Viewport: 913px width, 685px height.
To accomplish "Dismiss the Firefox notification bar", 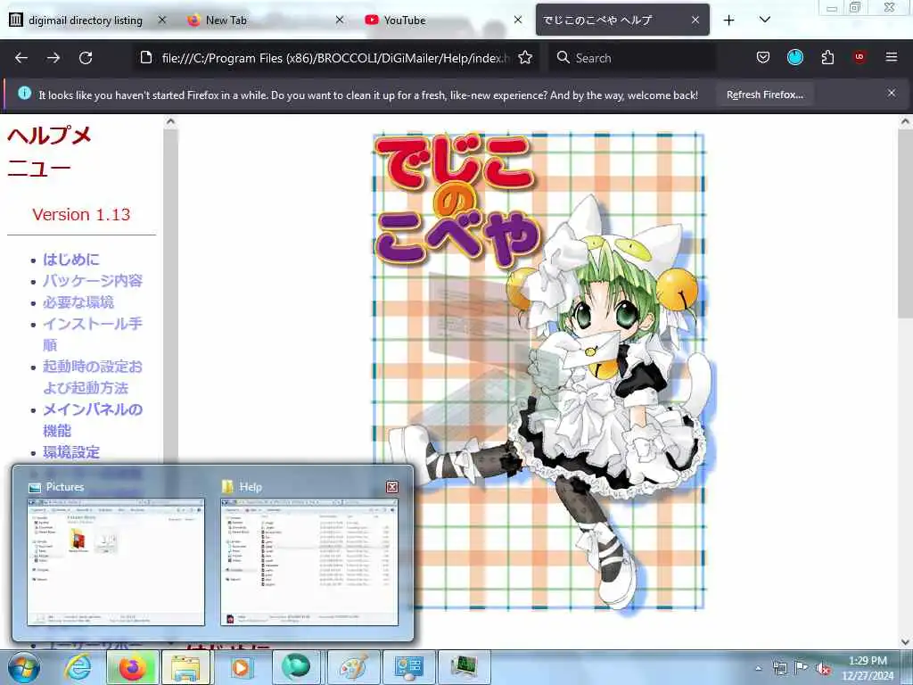I will click(892, 93).
